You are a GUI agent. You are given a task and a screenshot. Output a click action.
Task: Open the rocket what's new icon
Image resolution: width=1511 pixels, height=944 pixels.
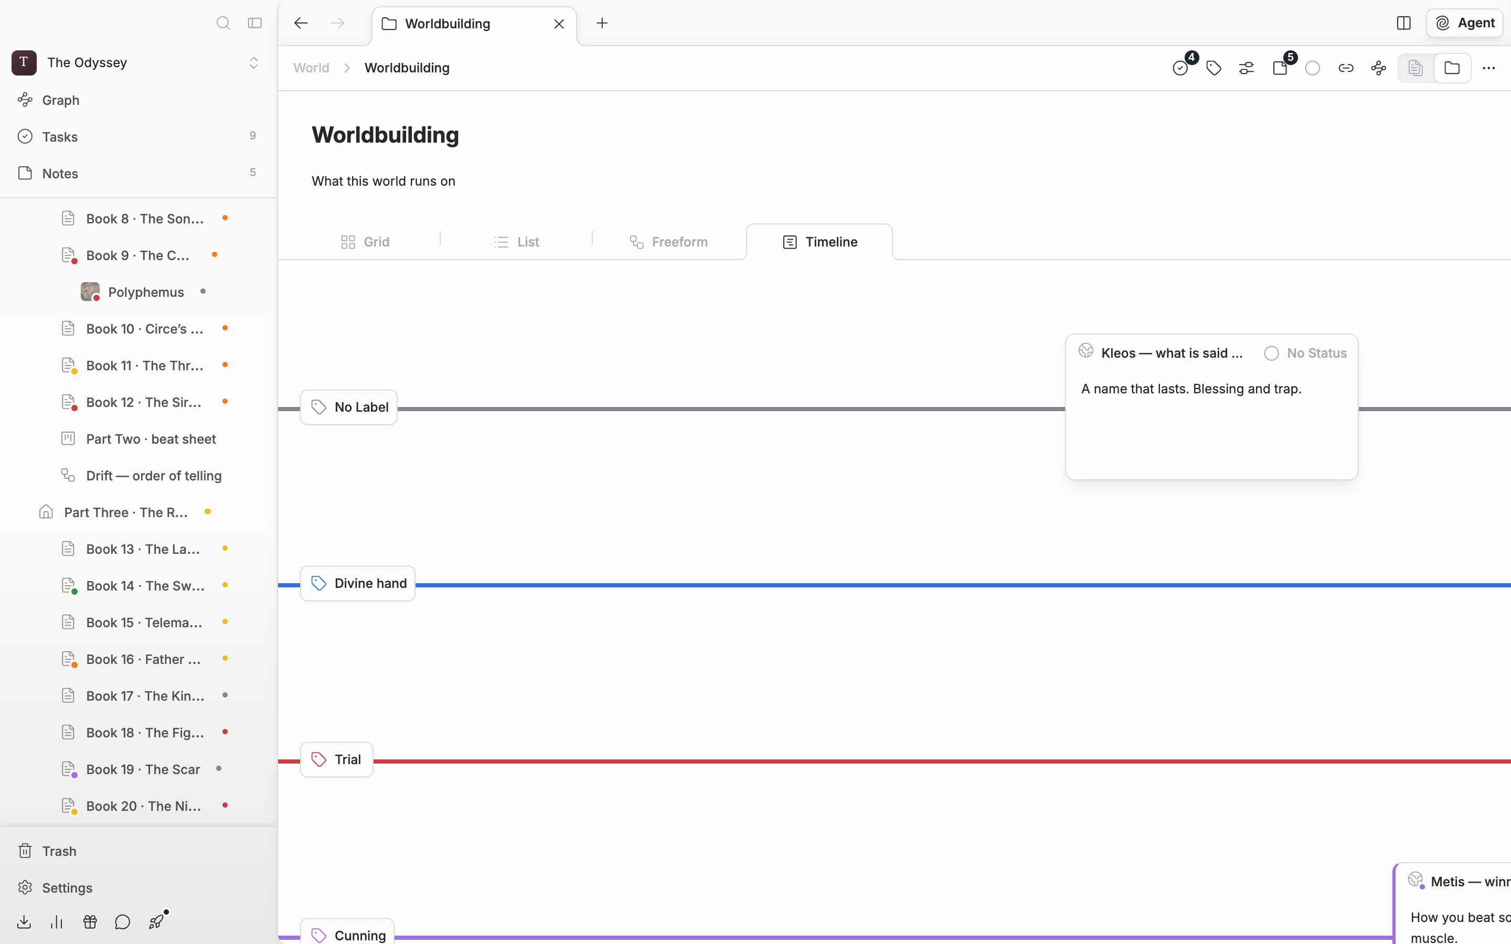pos(156,922)
